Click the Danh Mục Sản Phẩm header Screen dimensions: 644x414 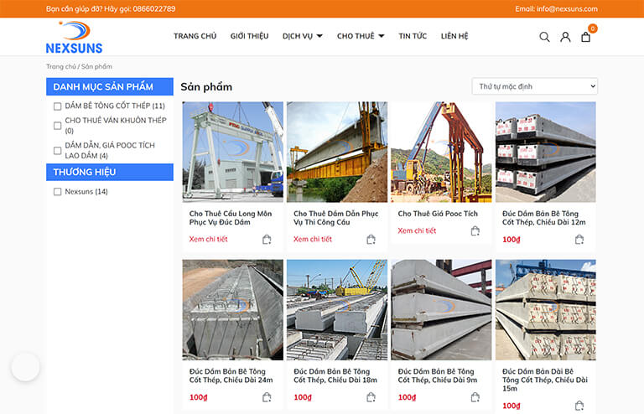tap(110, 86)
